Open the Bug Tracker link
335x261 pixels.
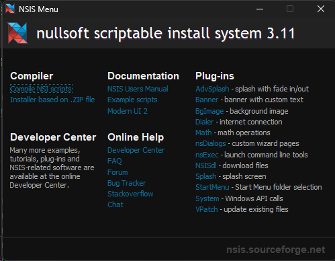126,183
